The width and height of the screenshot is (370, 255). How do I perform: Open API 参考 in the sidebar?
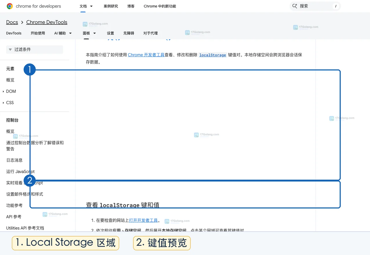point(14,217)
